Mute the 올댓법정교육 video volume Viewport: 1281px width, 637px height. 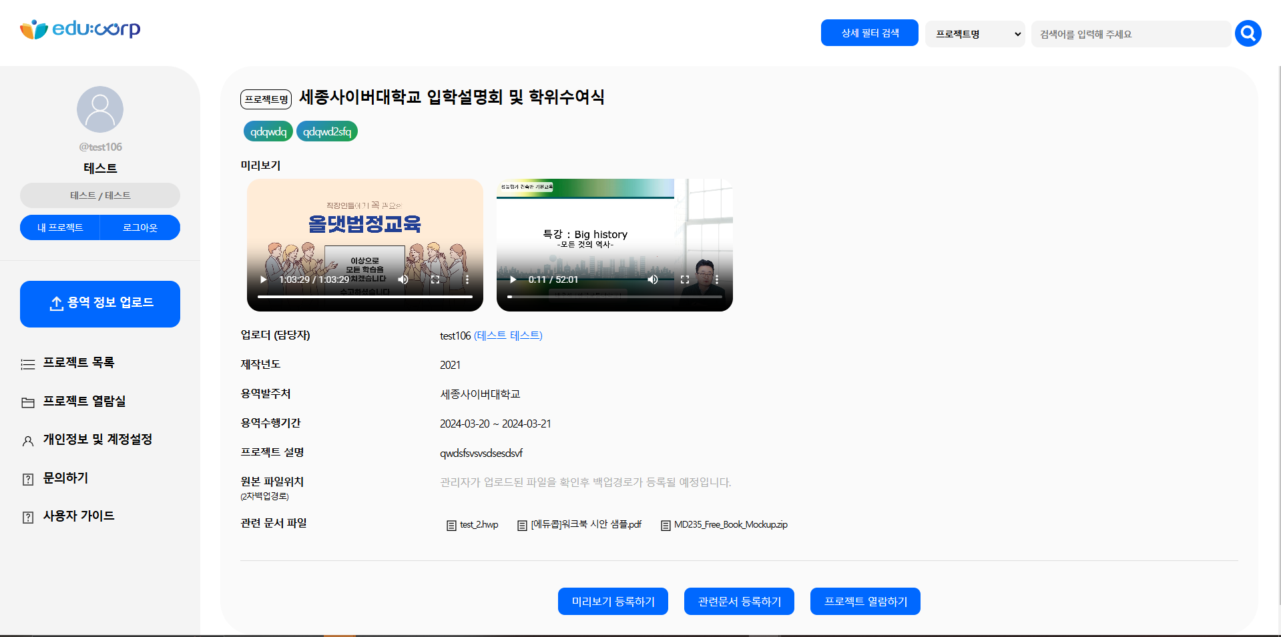(403, 279)
